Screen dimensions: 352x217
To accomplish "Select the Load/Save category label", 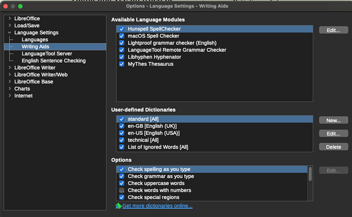I will point(27,25).
